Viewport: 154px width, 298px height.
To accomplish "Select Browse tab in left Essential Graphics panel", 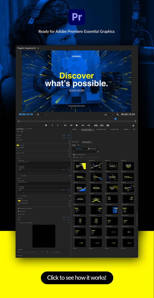I will (x=18, y=131).
